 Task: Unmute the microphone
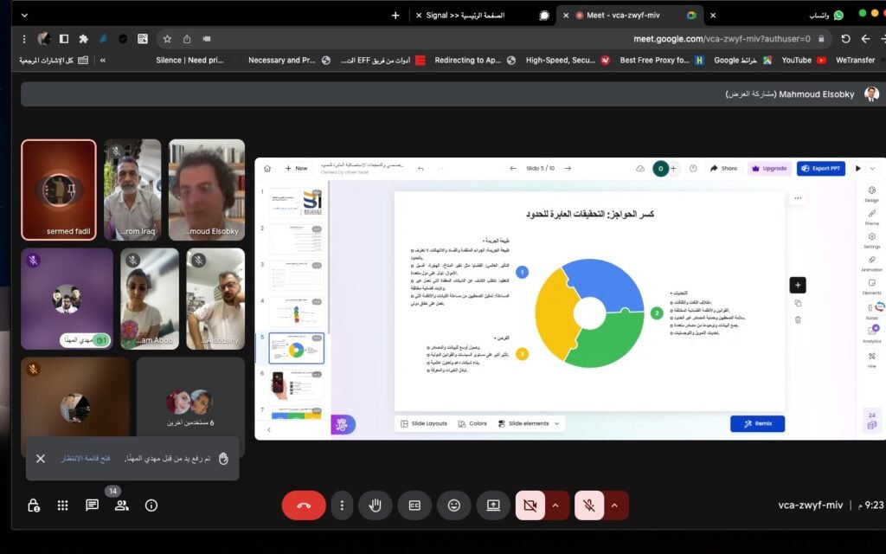point(588,506)
